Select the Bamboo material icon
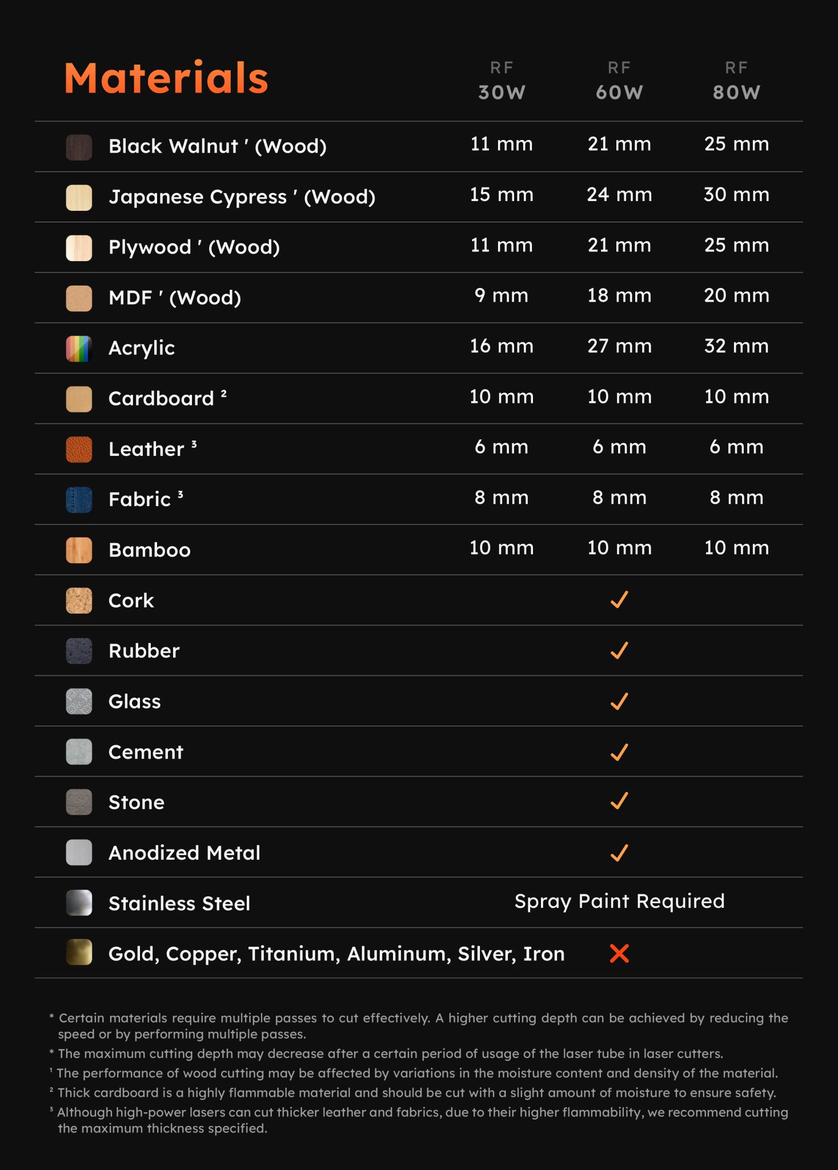The width and height of the screenshot is (838, 1170). [79, 550]
